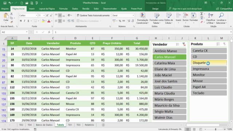Click the Save icon in quick access toolbar

click(x=5, y=3)
